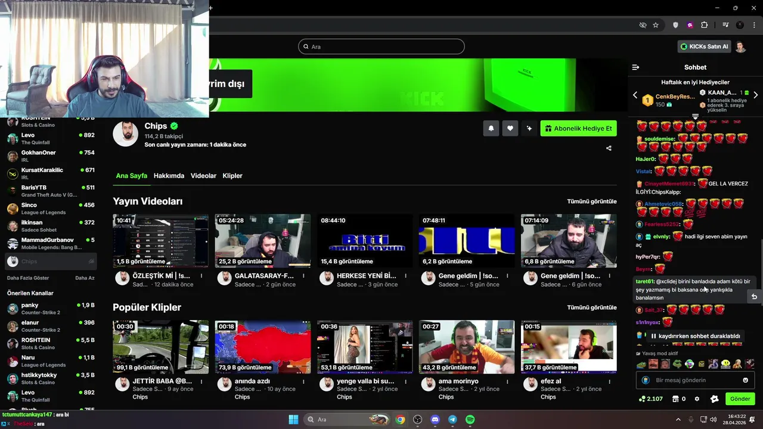Viewport: 763px width, 429px height.
Task: Bookmark page with the star icon
Action: [x=656, y=25]
